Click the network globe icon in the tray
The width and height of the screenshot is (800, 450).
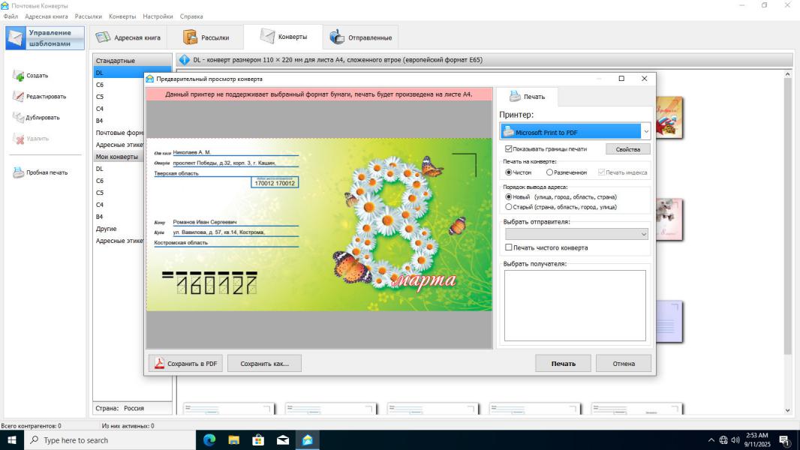pyautogui.click(x=723, y=440)
